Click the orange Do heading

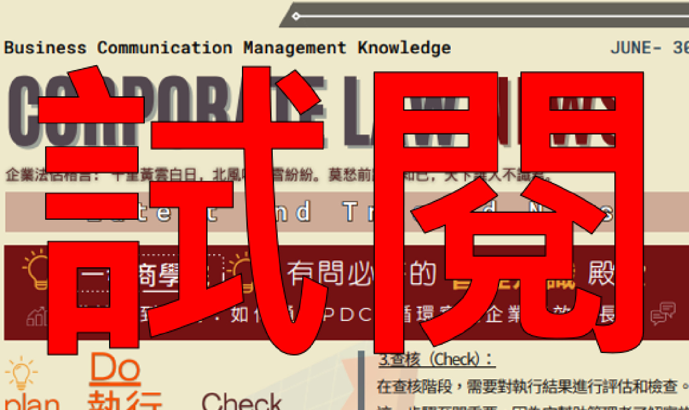click(x=115, y=368)
